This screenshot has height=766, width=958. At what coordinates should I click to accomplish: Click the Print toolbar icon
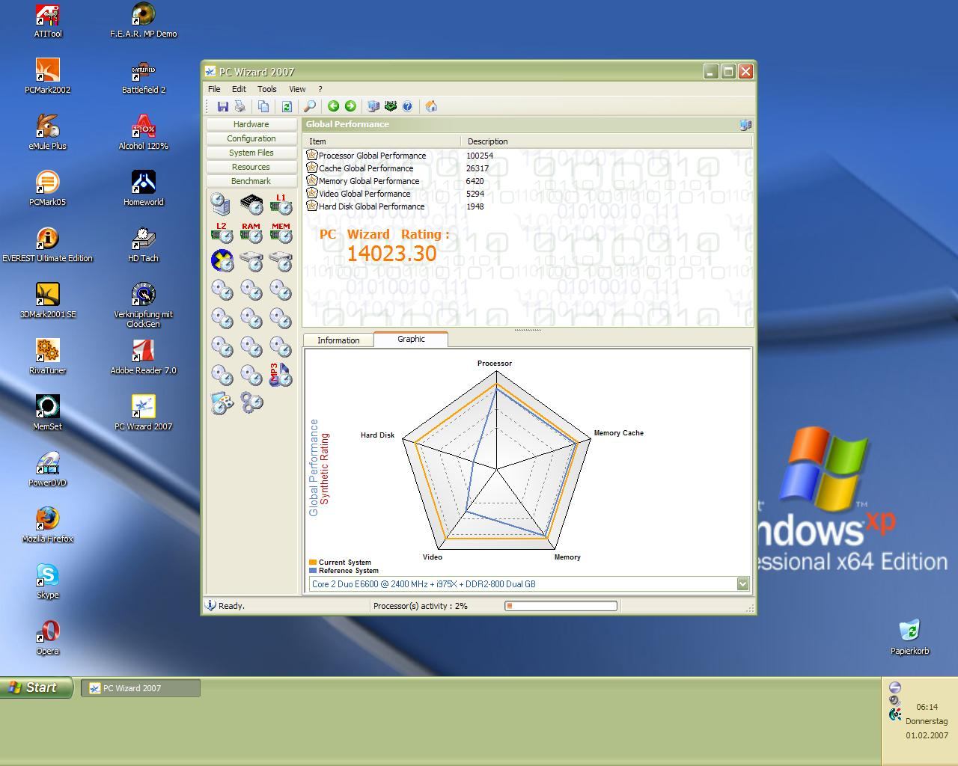tap(239, 106)
